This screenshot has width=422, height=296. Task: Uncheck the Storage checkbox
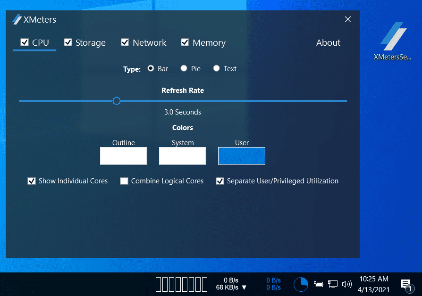tap(68, 42)
